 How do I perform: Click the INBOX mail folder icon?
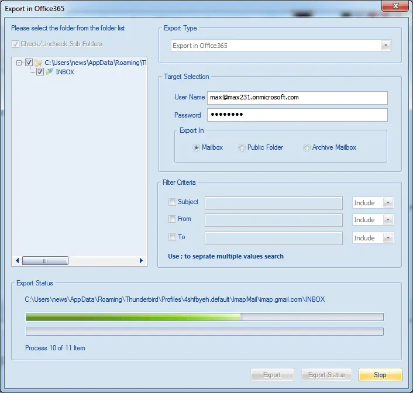[49, 72]
